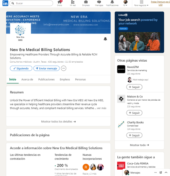Click Enviar mensaje button
Viewport: 170px width, 176px height.
pyautogui.click(x=47, y=68)
